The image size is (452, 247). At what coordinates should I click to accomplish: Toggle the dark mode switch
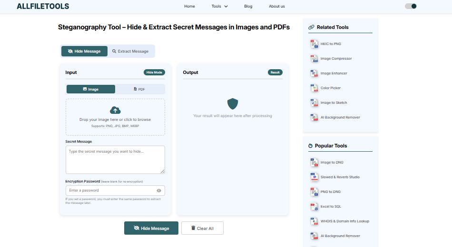(x=411, y=6)
